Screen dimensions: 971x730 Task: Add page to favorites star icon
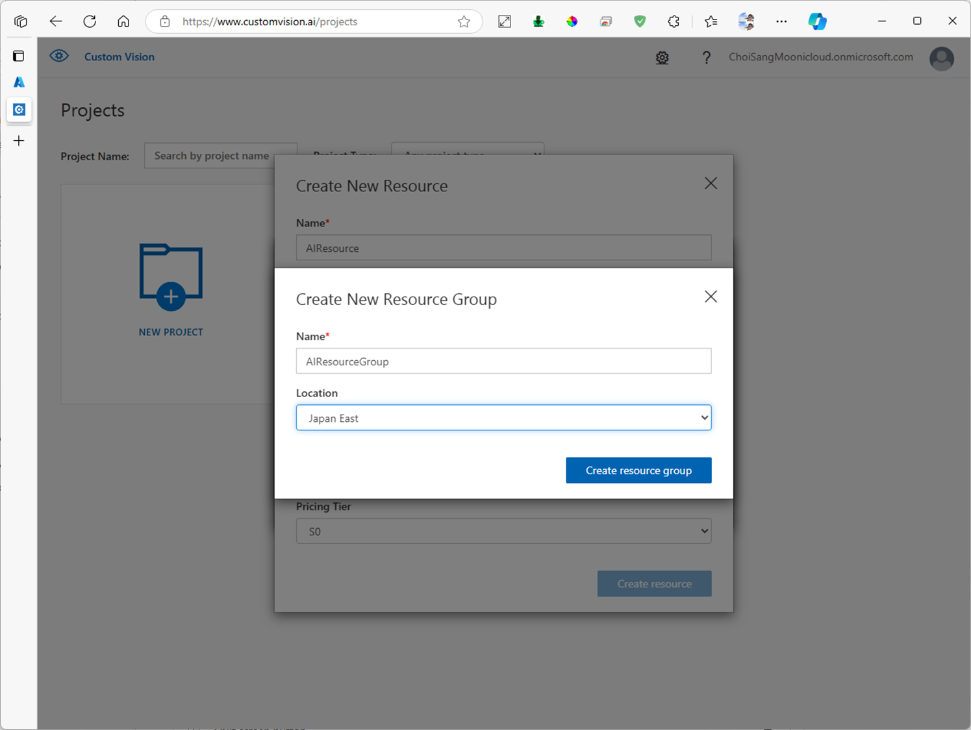[464, 21]
